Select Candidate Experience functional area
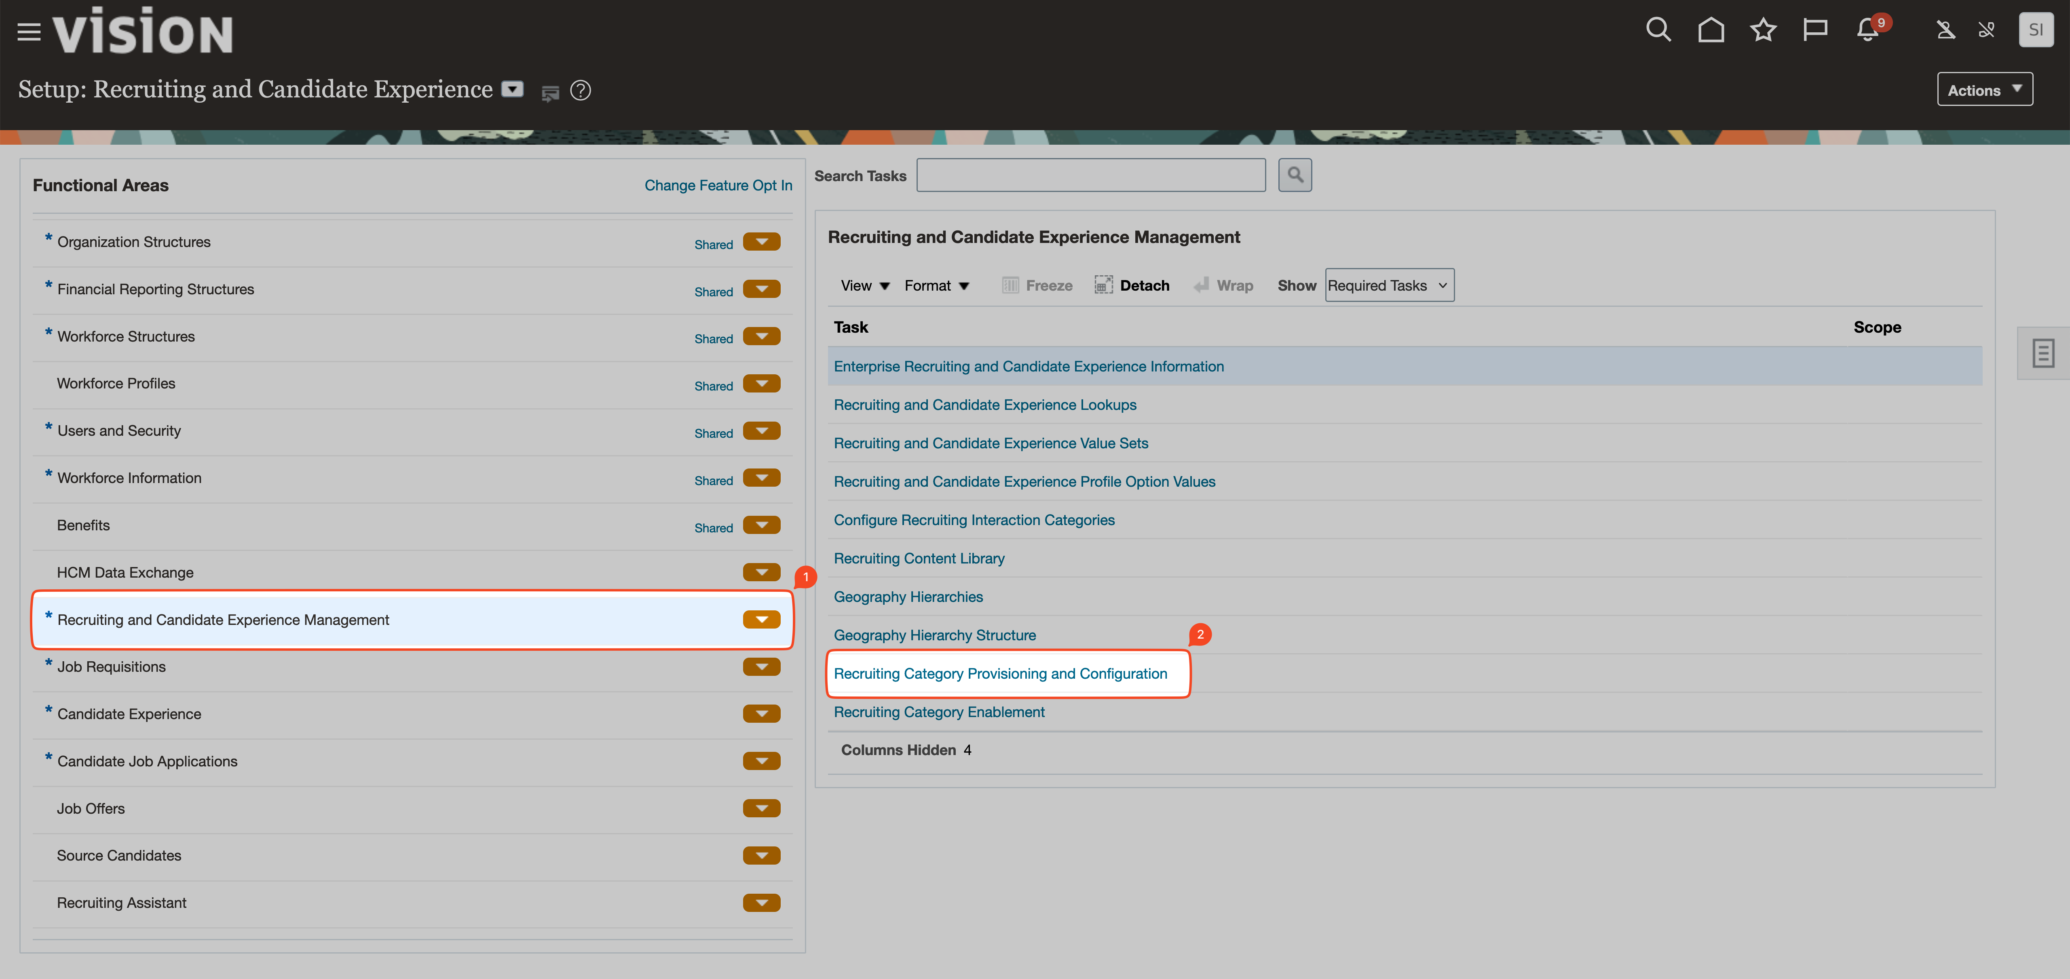This screenshot has width=2070, height=979. pyautogui.click(x=129, y=714)
